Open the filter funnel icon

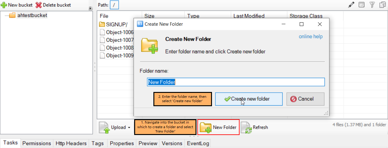tap(372, 5)
